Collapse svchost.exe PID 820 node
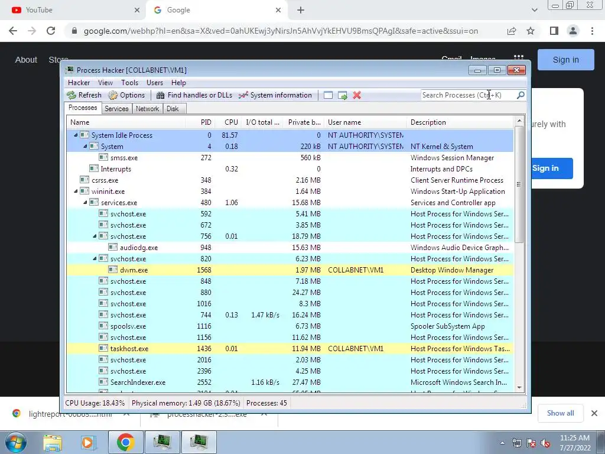 (x=95, y=258)
